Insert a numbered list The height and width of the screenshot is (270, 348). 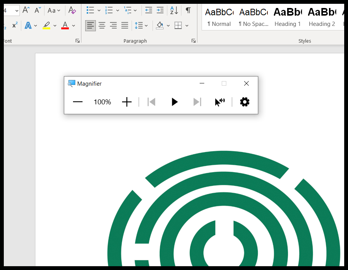click(x=109, y=10)
